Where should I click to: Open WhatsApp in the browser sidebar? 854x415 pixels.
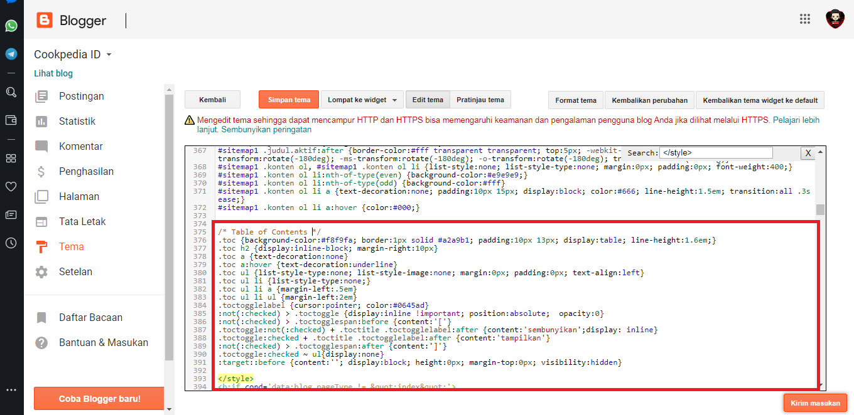(11, 26)
